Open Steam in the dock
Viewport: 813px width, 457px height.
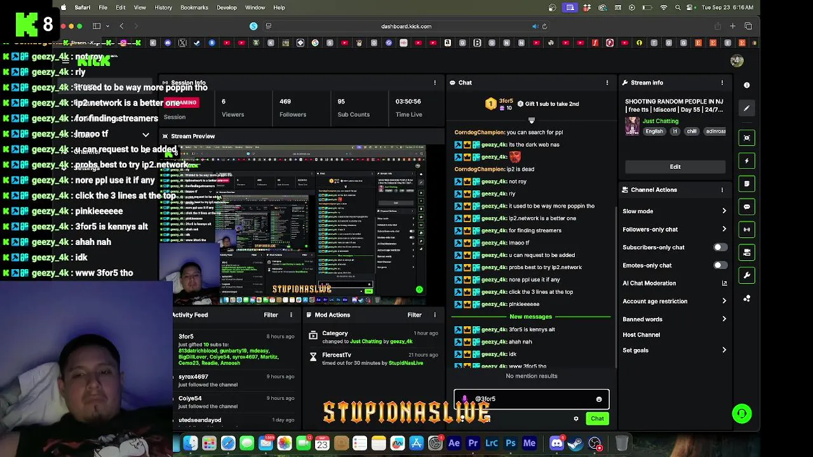coord(575,443)
